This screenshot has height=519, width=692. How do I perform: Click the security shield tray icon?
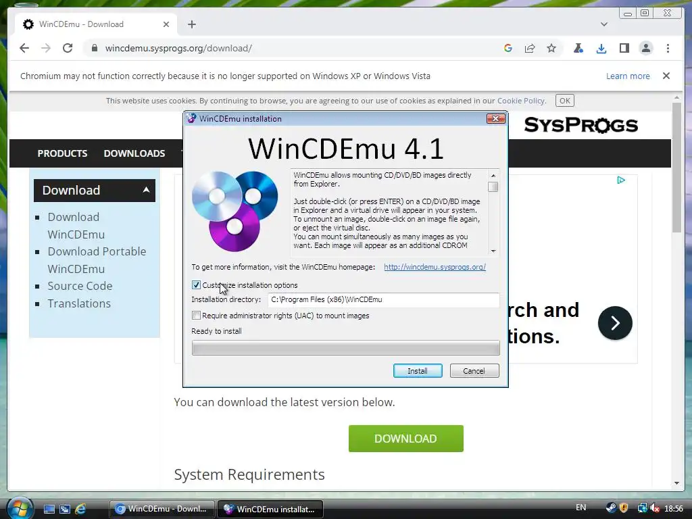624,508
